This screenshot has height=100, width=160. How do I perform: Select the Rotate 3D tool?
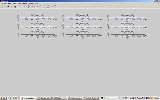28,6
